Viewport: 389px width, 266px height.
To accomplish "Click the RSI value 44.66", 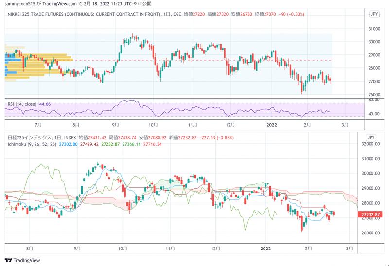I will tap(45, 104).
